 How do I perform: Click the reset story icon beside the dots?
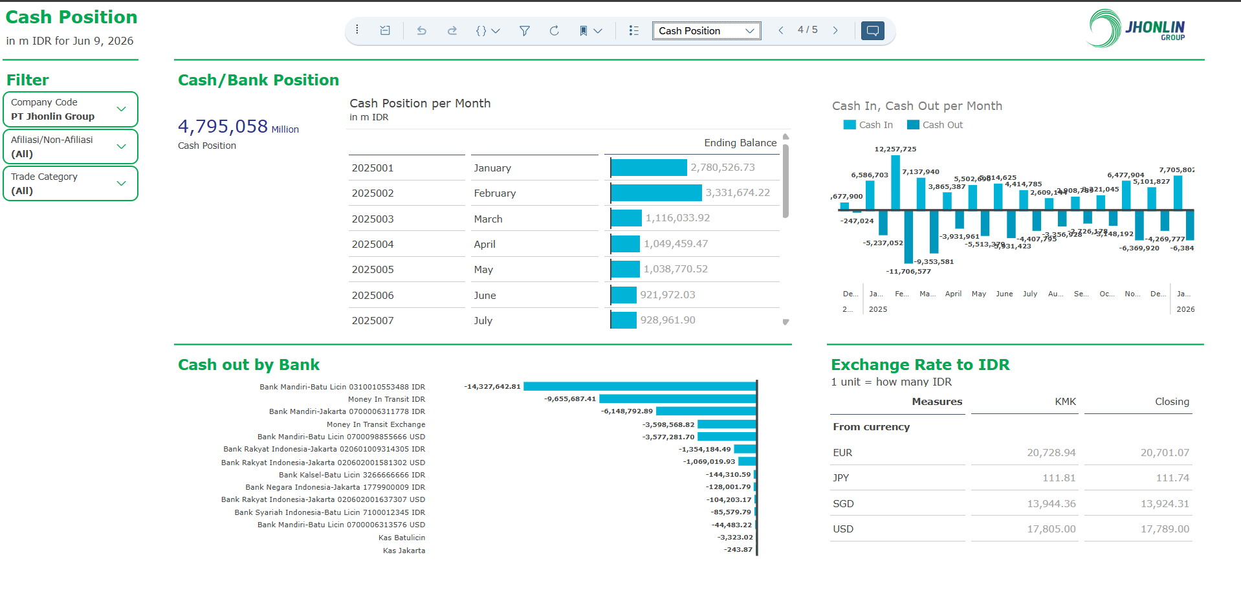[385, 30]
